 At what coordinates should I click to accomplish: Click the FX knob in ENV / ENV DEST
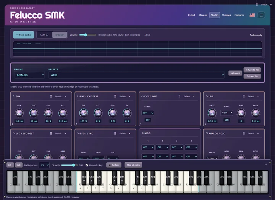pyautogui.click(x=127, y=113)
